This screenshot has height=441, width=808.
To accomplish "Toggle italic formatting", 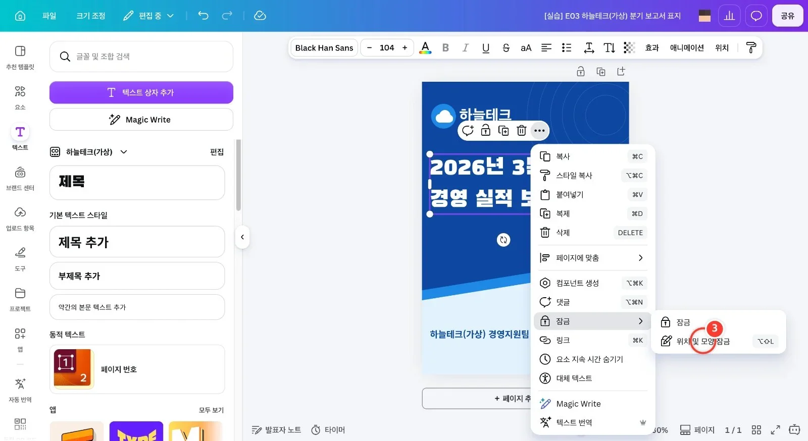I will click(x=466, y=48).
